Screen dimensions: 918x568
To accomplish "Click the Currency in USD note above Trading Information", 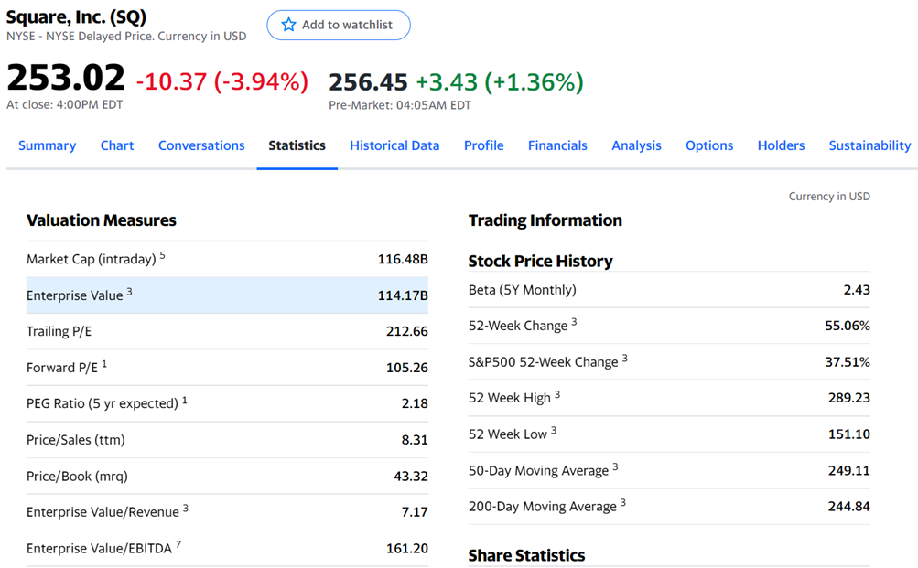I will click(x=829, y=196).
